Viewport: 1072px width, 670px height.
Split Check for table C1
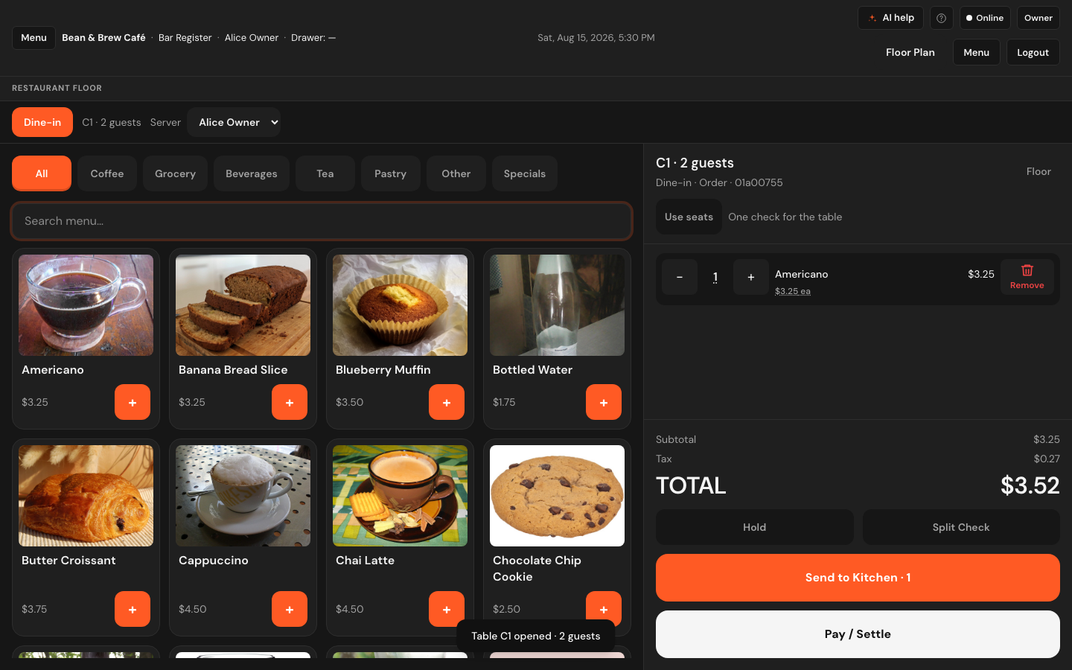961,527
